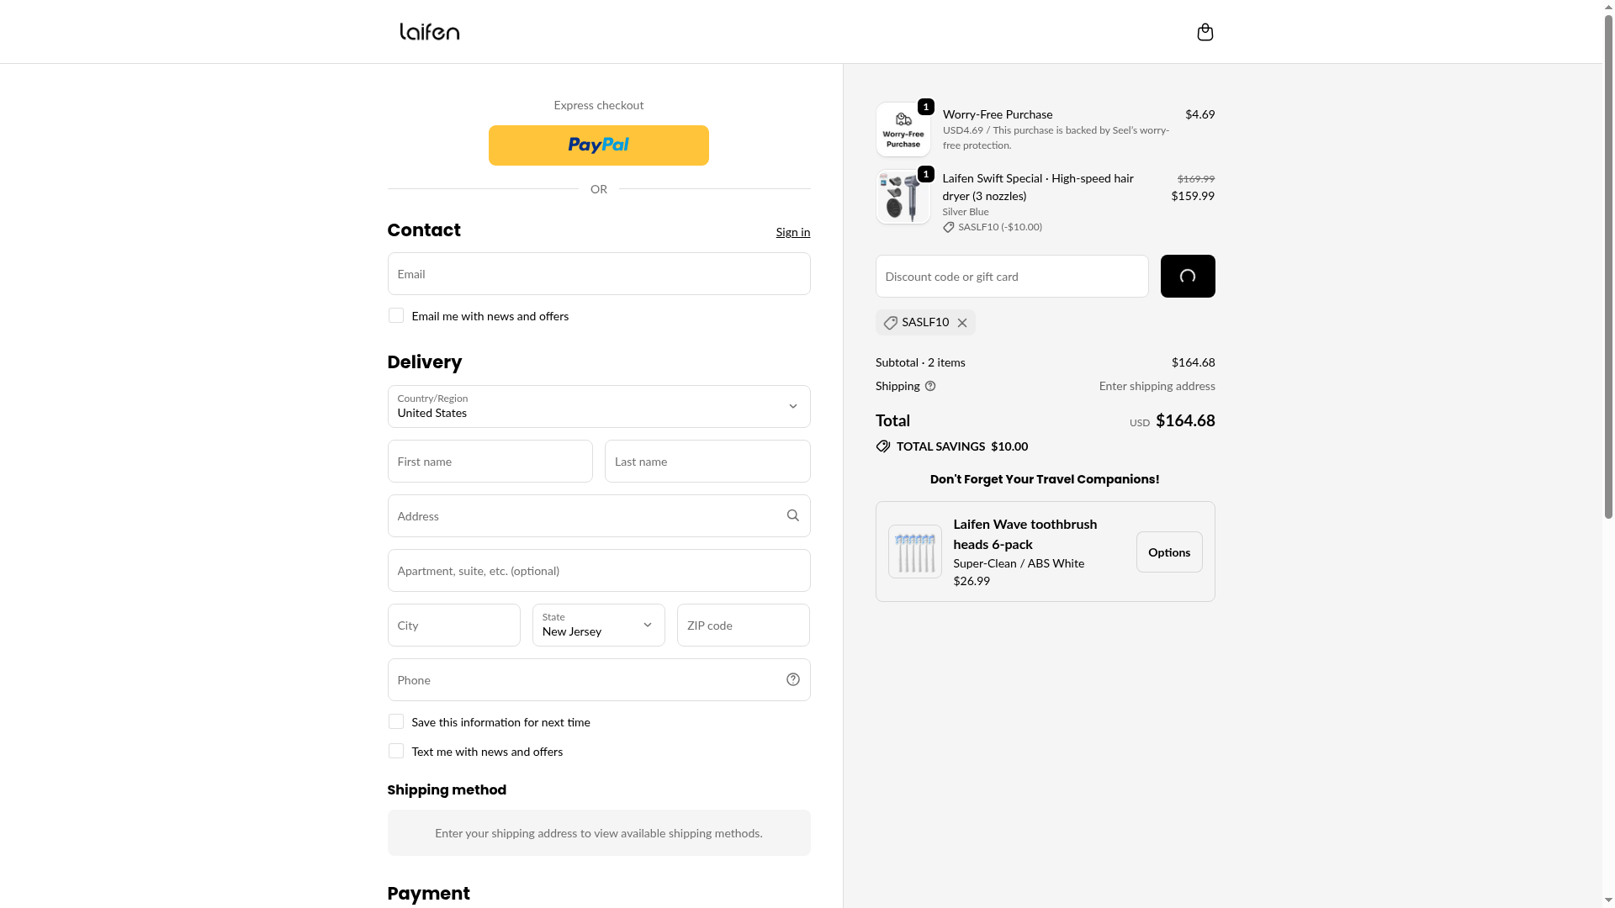Expand the State dropdown

click(598, 625)
